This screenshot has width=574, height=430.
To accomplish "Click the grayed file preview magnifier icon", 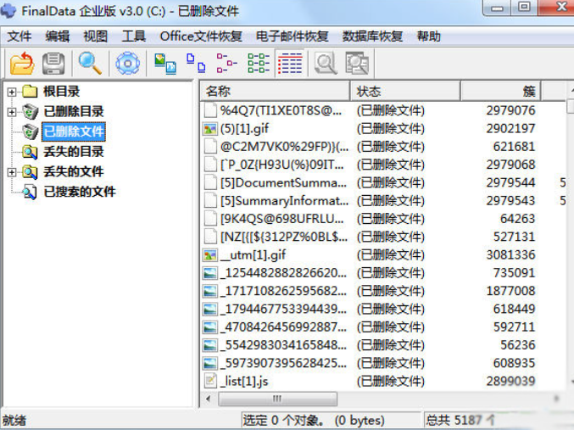I will (x=326, y=64).
